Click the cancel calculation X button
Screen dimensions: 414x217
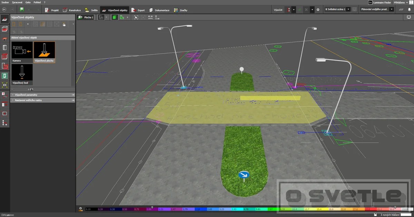point(306,10)
